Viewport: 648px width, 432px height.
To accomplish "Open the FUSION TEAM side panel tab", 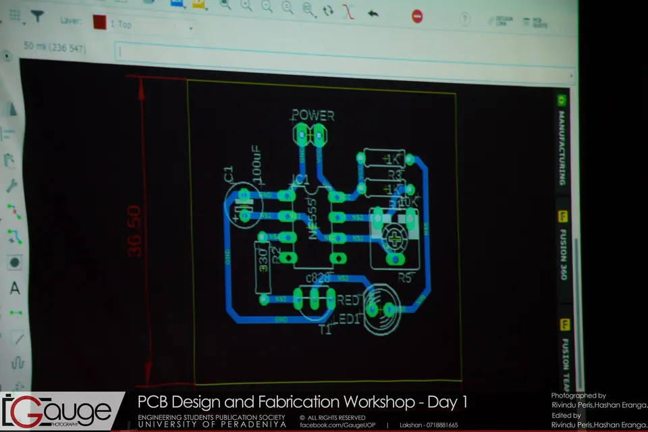I will click(x=565, y=356).
